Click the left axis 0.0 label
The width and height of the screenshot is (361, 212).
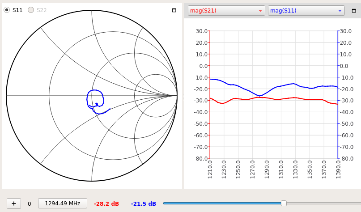click(203, 66)
